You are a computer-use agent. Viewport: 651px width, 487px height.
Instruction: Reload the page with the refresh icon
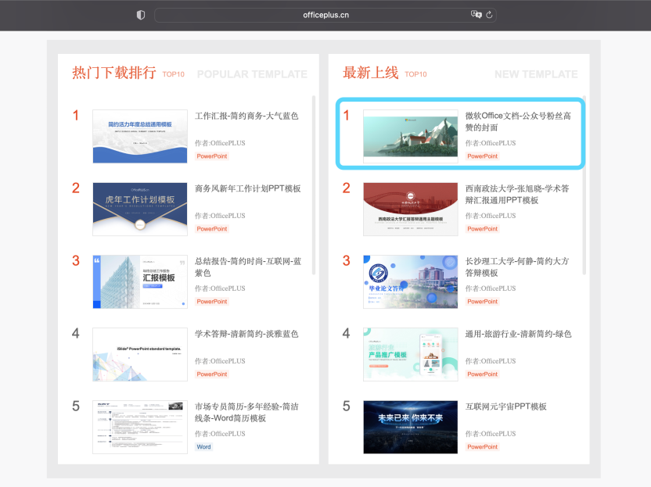(x=489, y=15)
